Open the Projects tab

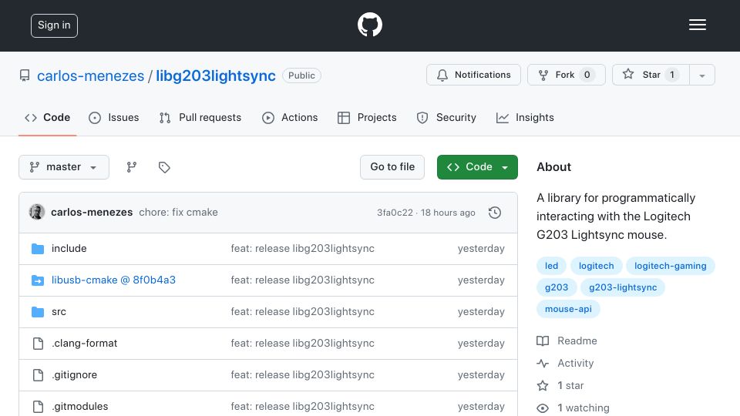coord(367,117)
